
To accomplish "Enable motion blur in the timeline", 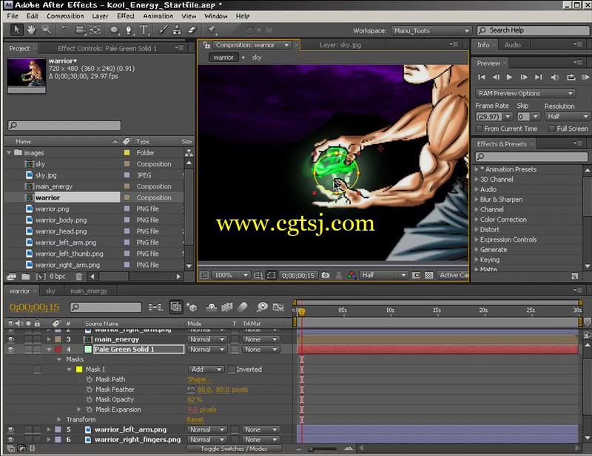I will coord(243,307).
